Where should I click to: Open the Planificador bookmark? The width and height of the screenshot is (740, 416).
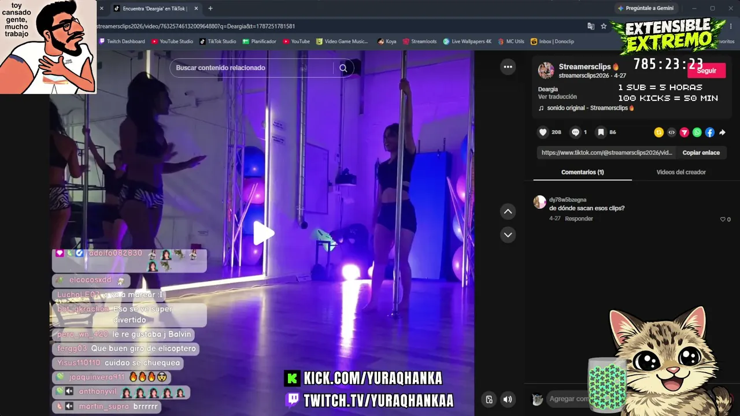pyautogui.click(x=260, y=42)
